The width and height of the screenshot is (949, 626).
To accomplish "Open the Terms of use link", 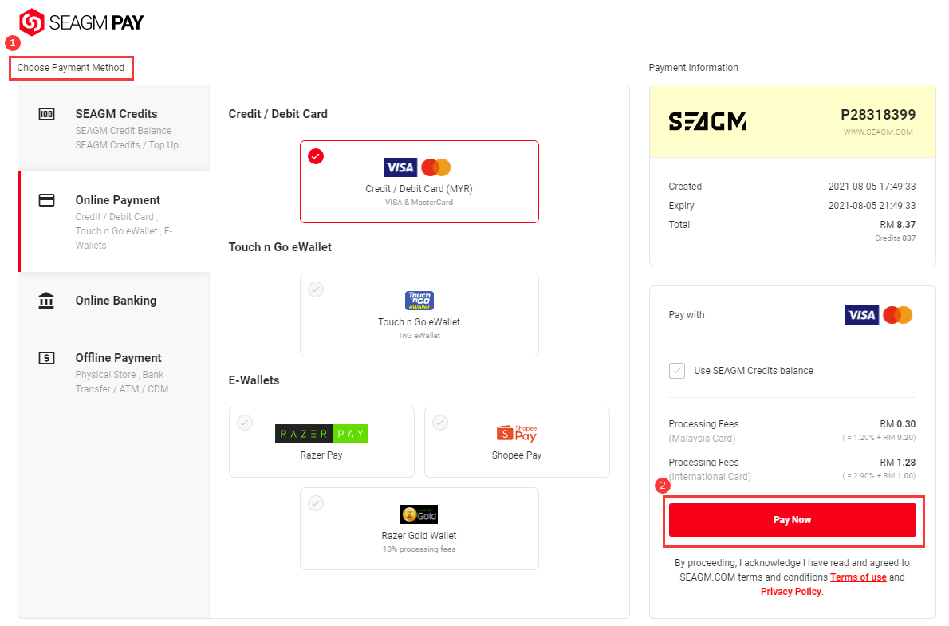I will pos(858,577).
